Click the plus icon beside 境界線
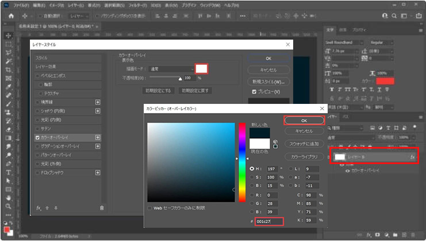The image size is (426, 241). [98, 102]
